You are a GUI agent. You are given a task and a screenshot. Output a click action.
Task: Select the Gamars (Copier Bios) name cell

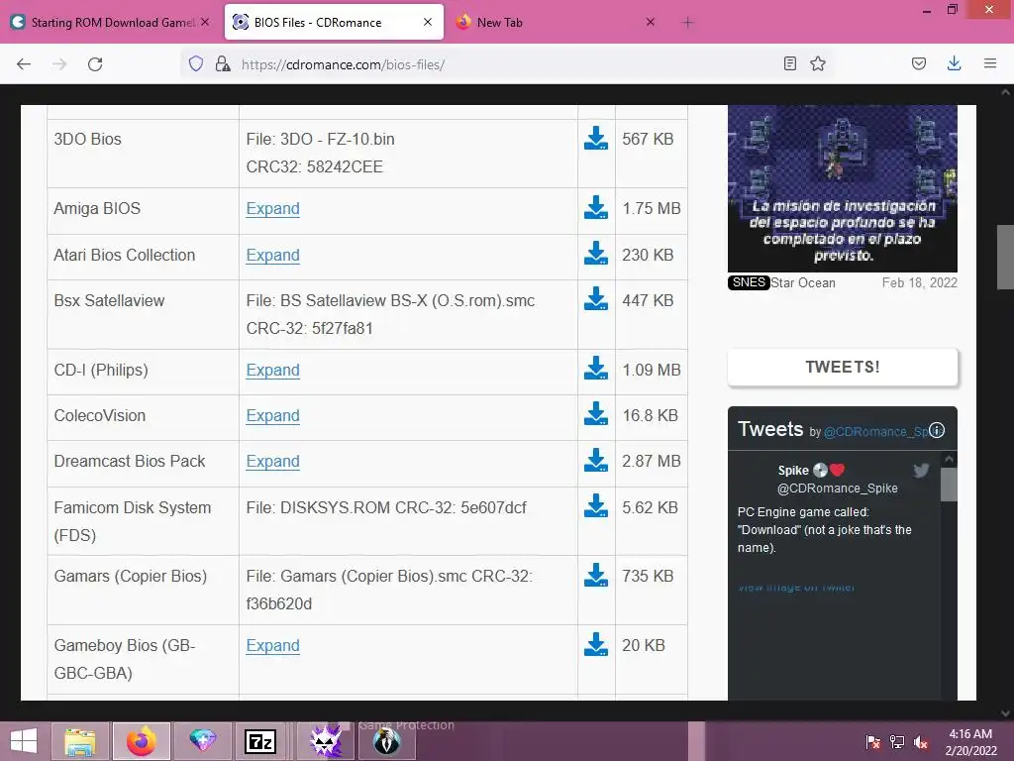click(x=143, y=590)
